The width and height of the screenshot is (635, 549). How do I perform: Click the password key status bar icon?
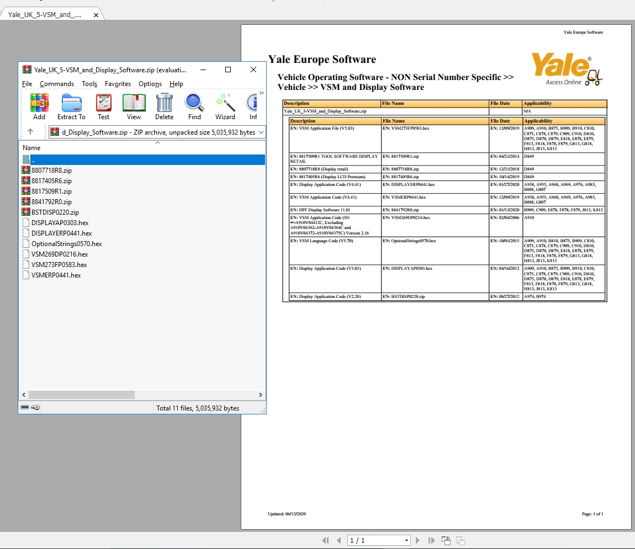coord(35,407)
